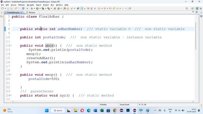Click the Save toolbar icon
The height and width of the screenshot is (114, 203).
point(8,9)
